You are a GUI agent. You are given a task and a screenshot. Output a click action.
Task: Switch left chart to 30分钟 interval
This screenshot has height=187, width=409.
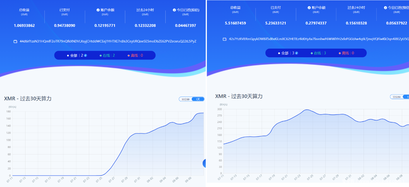[186, 99]
